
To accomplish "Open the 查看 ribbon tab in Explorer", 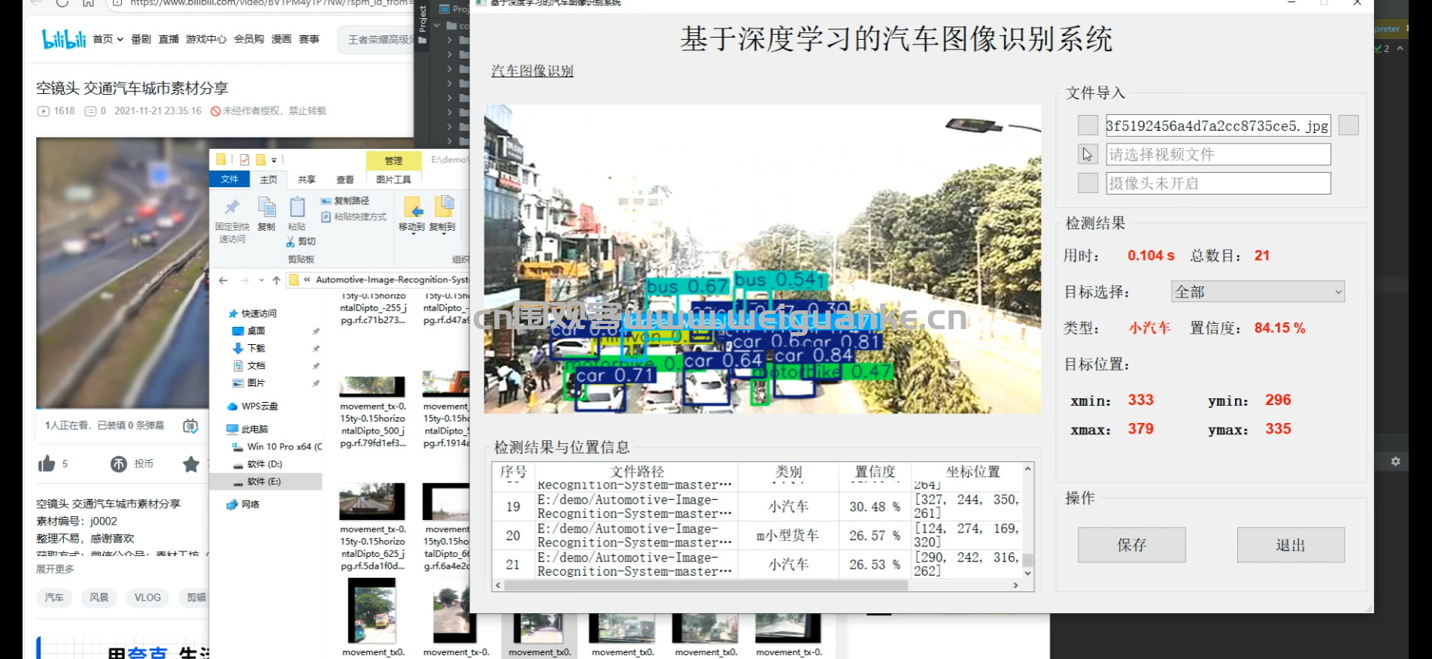I will pos(344,180).
